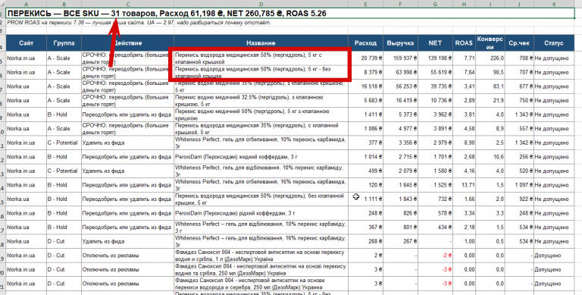Viewport: 582px width, 295px height.
Task: Select cell with NET 434 ₴
Action: [435, 228]
